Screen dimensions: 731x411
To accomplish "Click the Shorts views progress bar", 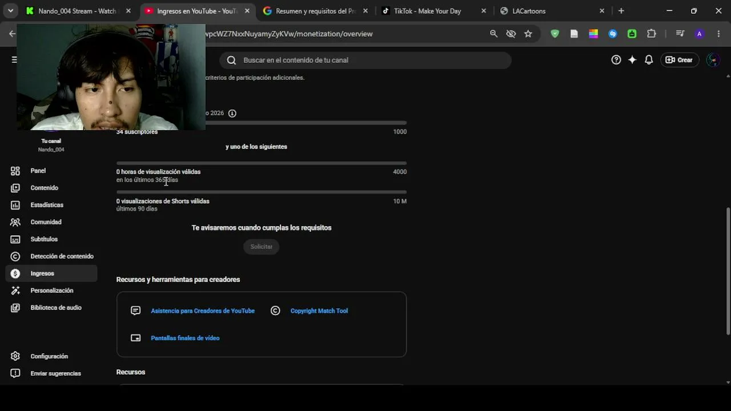I will 262,192.
